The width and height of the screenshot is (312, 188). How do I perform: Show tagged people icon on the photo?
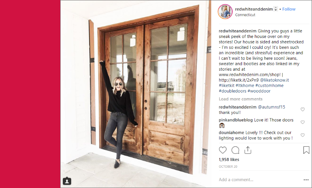67,181
